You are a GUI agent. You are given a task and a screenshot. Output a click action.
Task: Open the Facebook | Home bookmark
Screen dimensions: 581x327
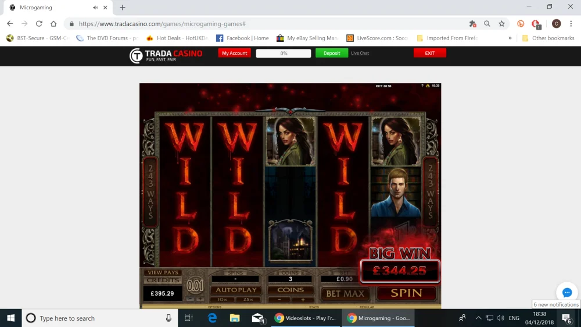pos(242,38)
